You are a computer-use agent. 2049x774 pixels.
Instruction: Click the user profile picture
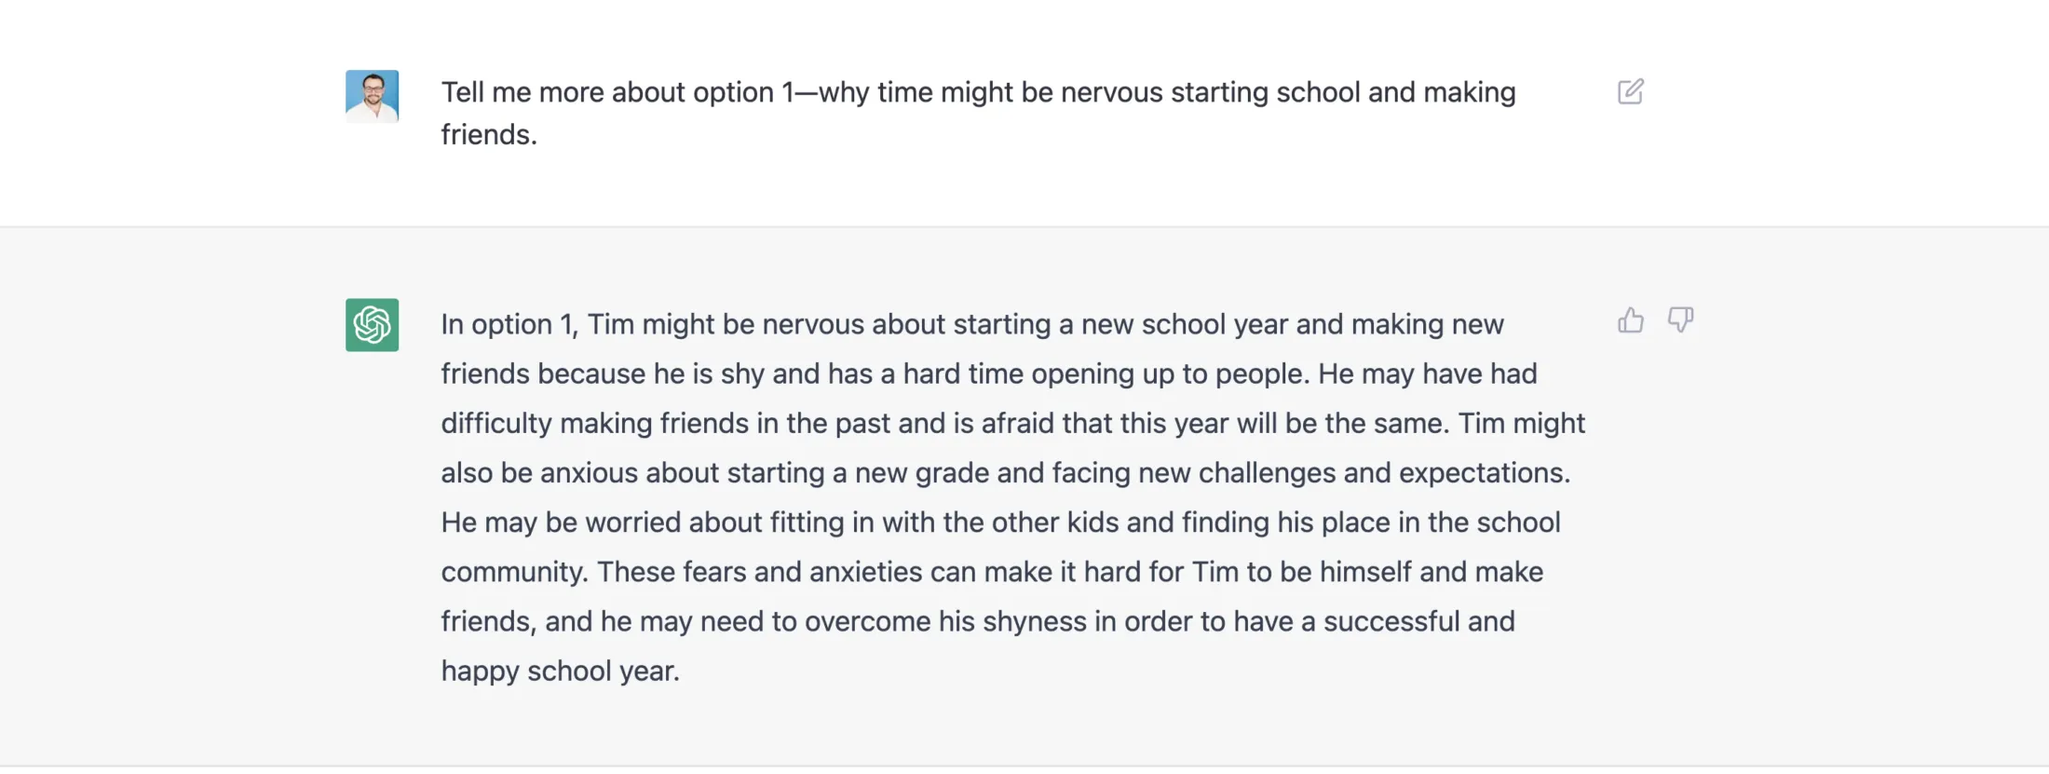click(x=372, y=94)
